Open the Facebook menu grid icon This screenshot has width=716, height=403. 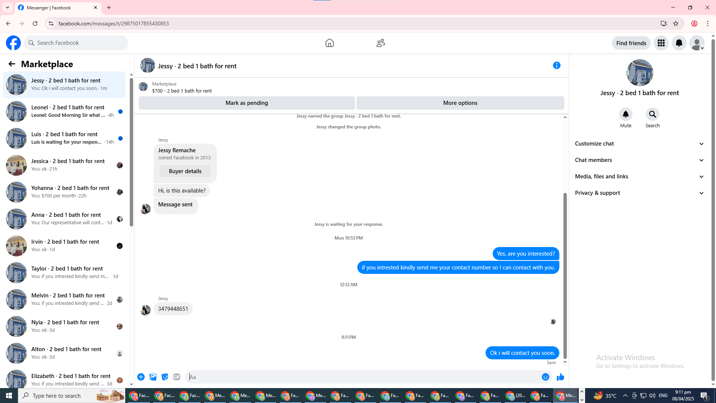pos(661,43)
